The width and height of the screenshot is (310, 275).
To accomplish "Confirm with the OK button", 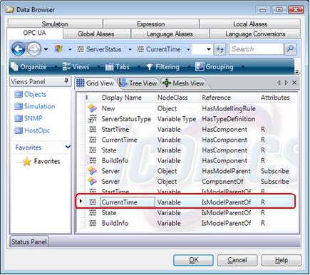I will [x=193, y=260].
